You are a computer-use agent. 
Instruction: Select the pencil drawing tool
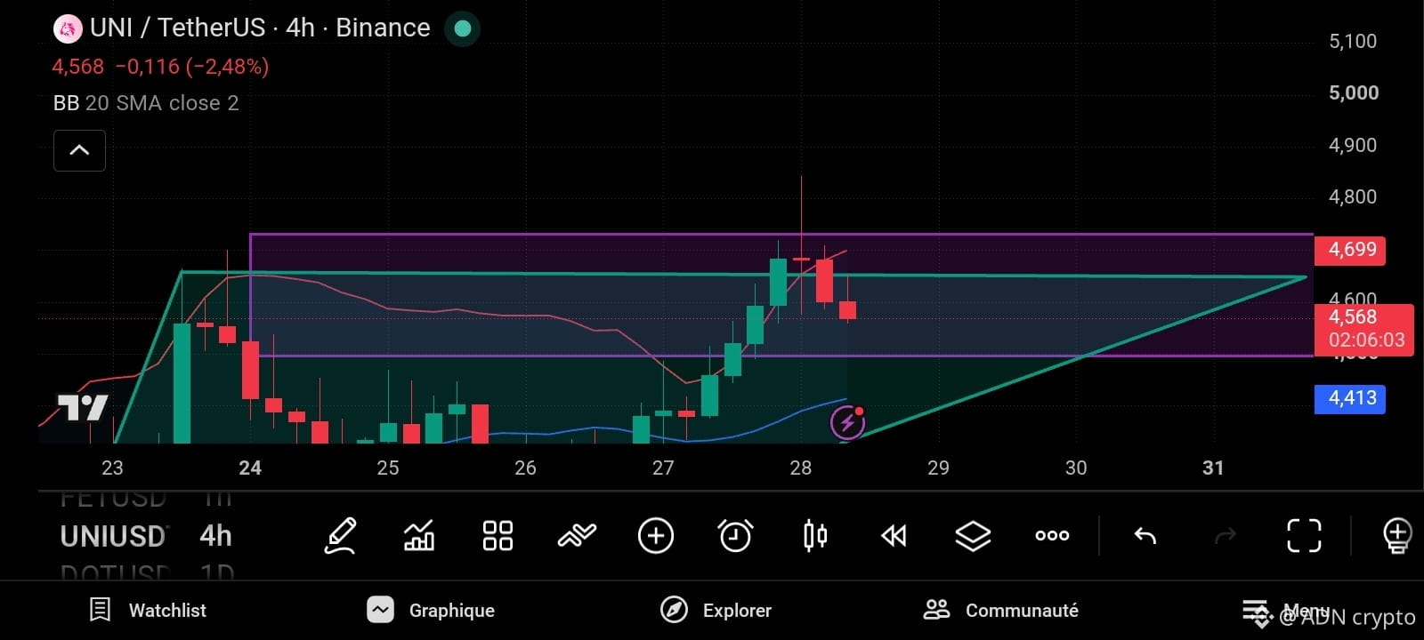(x=341, y=536)
